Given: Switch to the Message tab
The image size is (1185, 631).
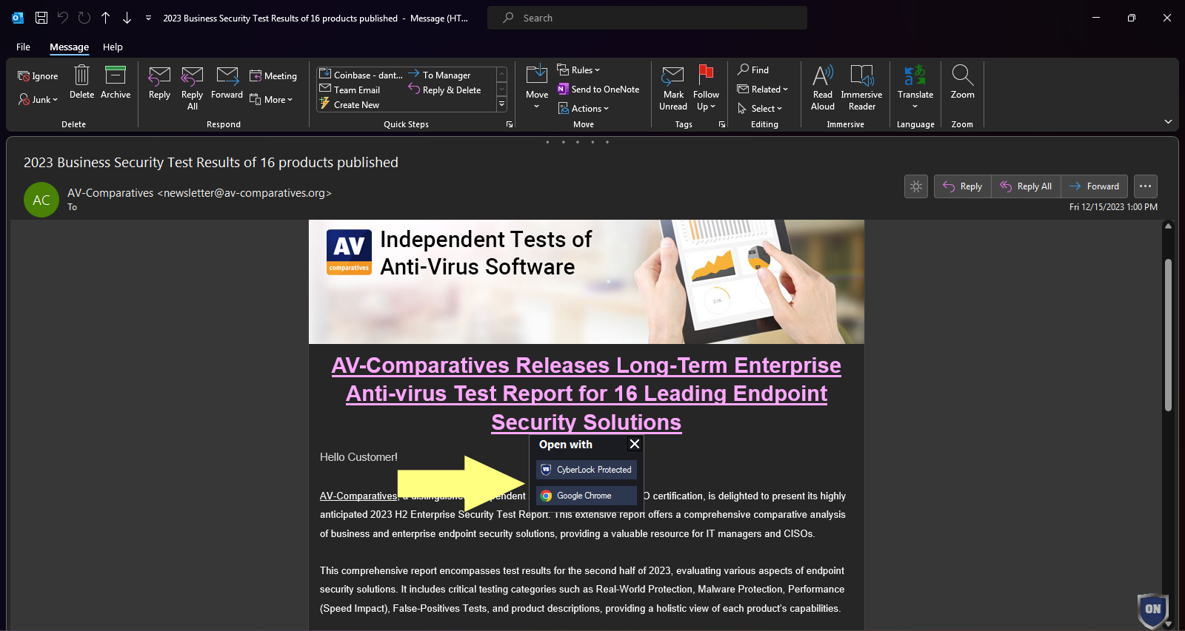Looking at the screenshot, I should pyautogui.click(x=69, y=47).
